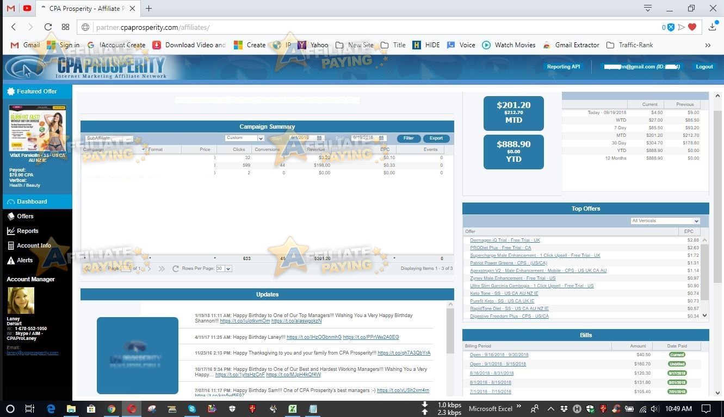Click the Featured Offer header
Viewport: 724px width, 417px height.
(x=37, y=91)
